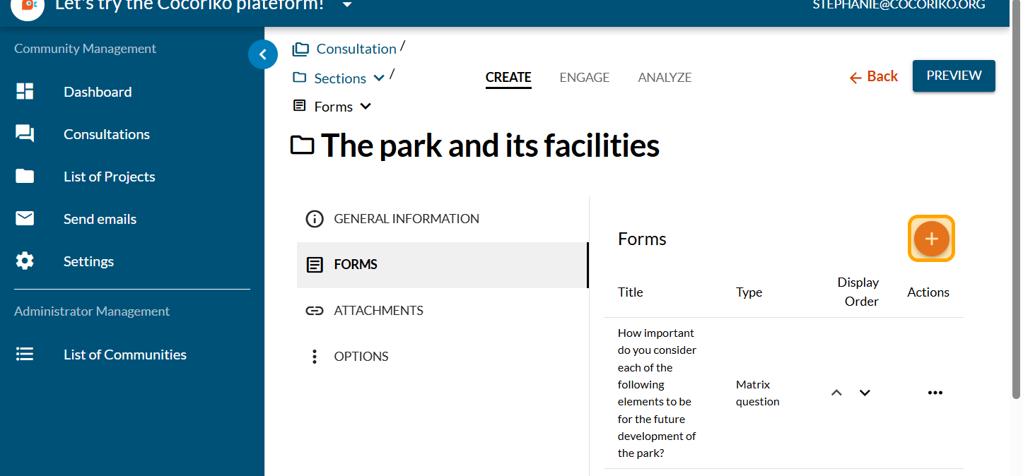Move the Matrix question up in order
The width and height of the screenshot is (1023, 476).
click(836, 393)
